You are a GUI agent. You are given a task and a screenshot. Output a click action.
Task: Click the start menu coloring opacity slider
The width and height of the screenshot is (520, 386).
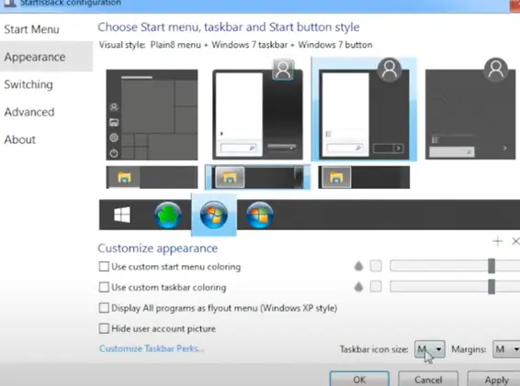455,266
